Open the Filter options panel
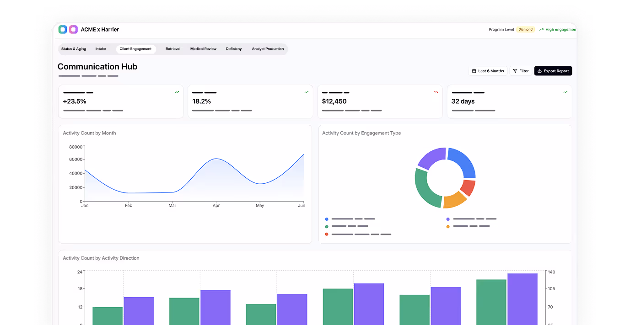The width and height of the screenshot is (630, 325). pos(520,71)
